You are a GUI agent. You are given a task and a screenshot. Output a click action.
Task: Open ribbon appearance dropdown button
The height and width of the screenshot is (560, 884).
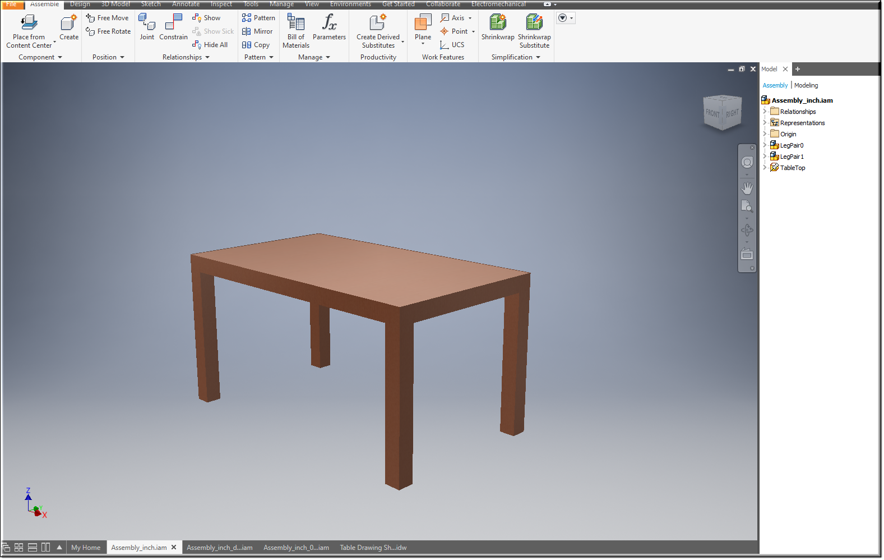click(566, 18)
